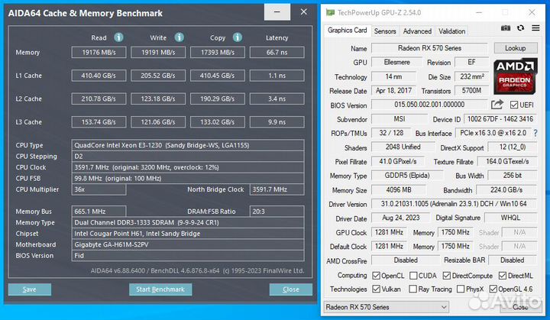Toggle the PhysX checkbox

point(461,289)
